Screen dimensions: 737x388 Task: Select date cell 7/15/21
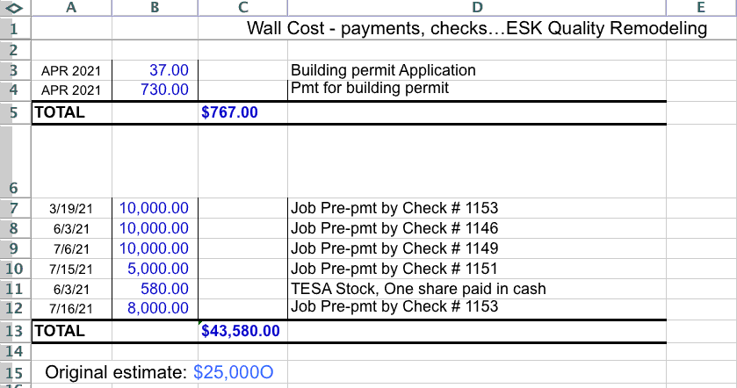pos(71,269)
